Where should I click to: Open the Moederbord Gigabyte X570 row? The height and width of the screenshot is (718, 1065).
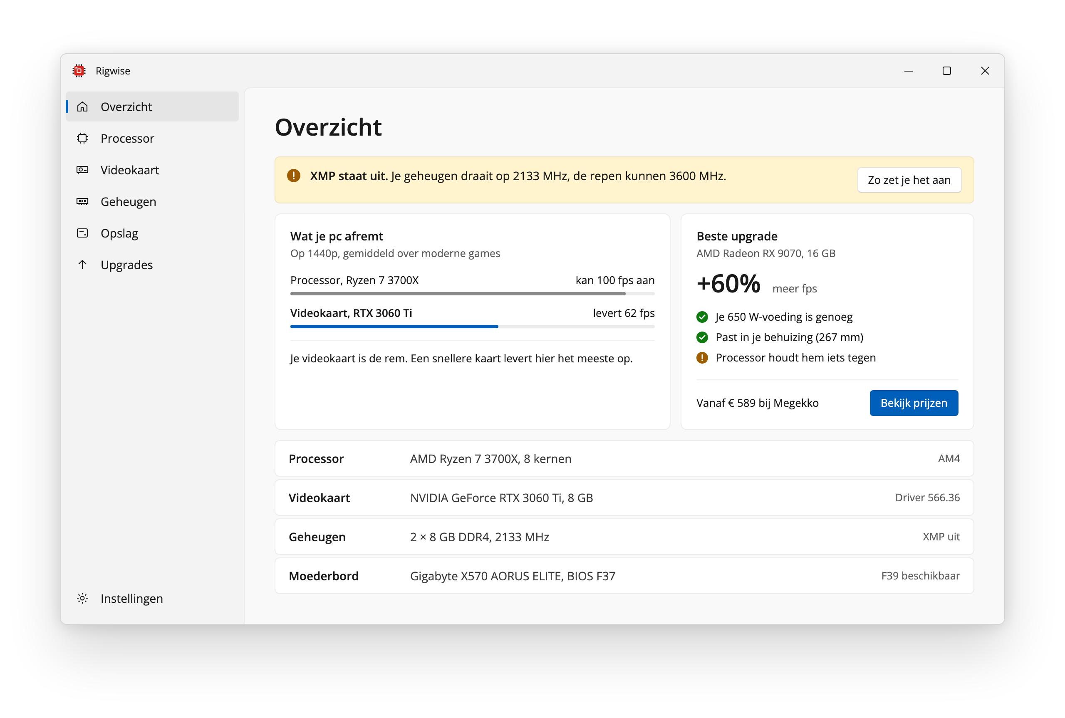click(x=624, y=576)
